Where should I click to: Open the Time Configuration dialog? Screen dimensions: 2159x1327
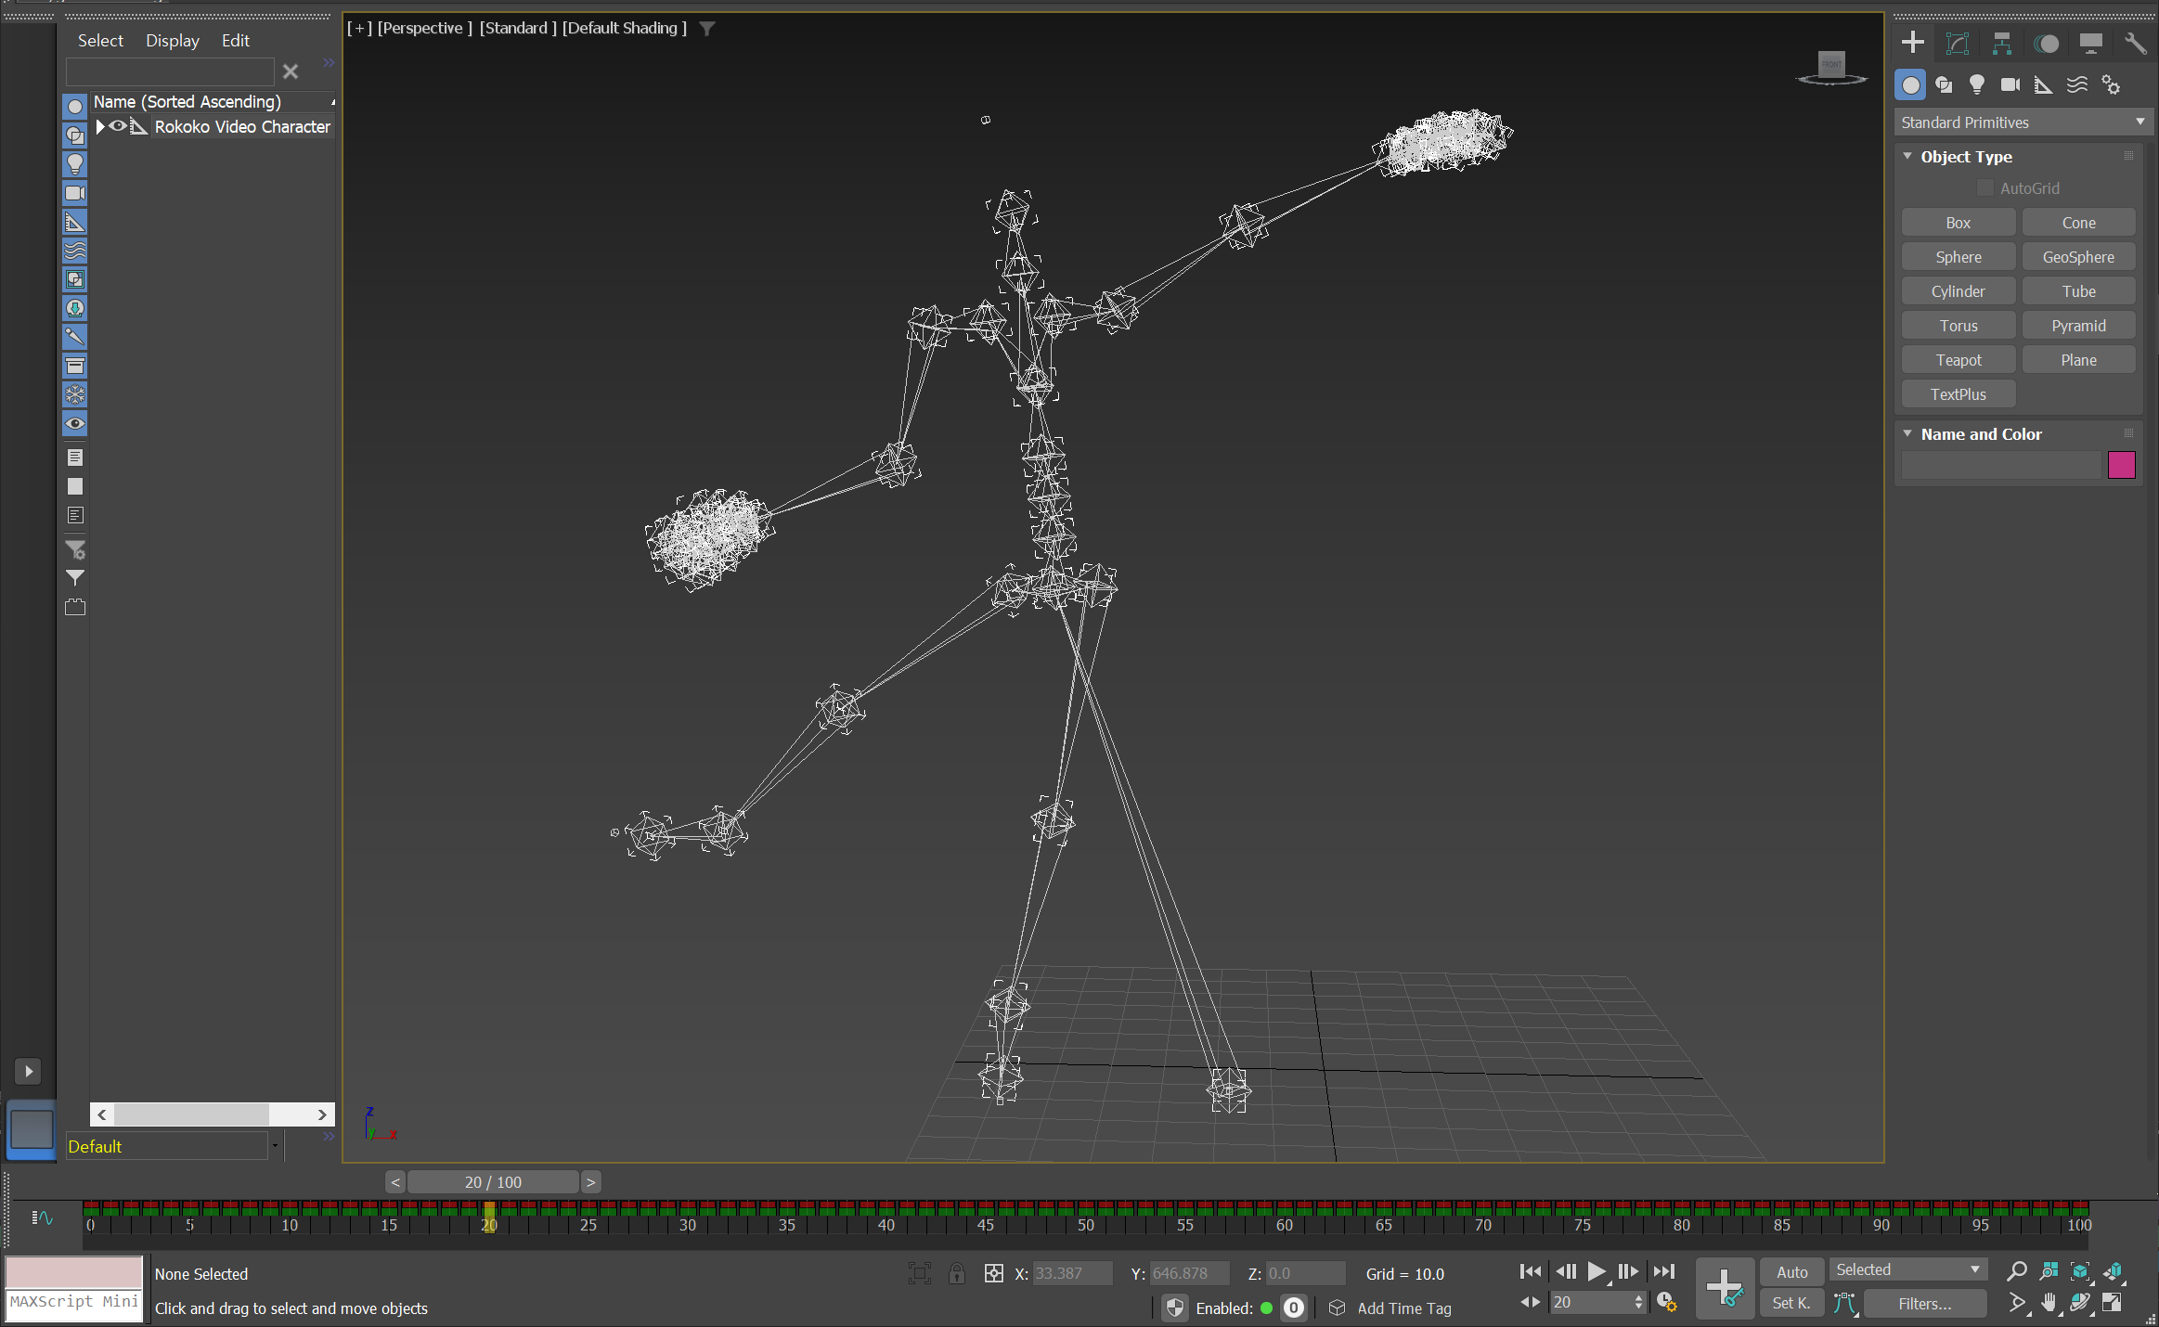(1667, 1303)
